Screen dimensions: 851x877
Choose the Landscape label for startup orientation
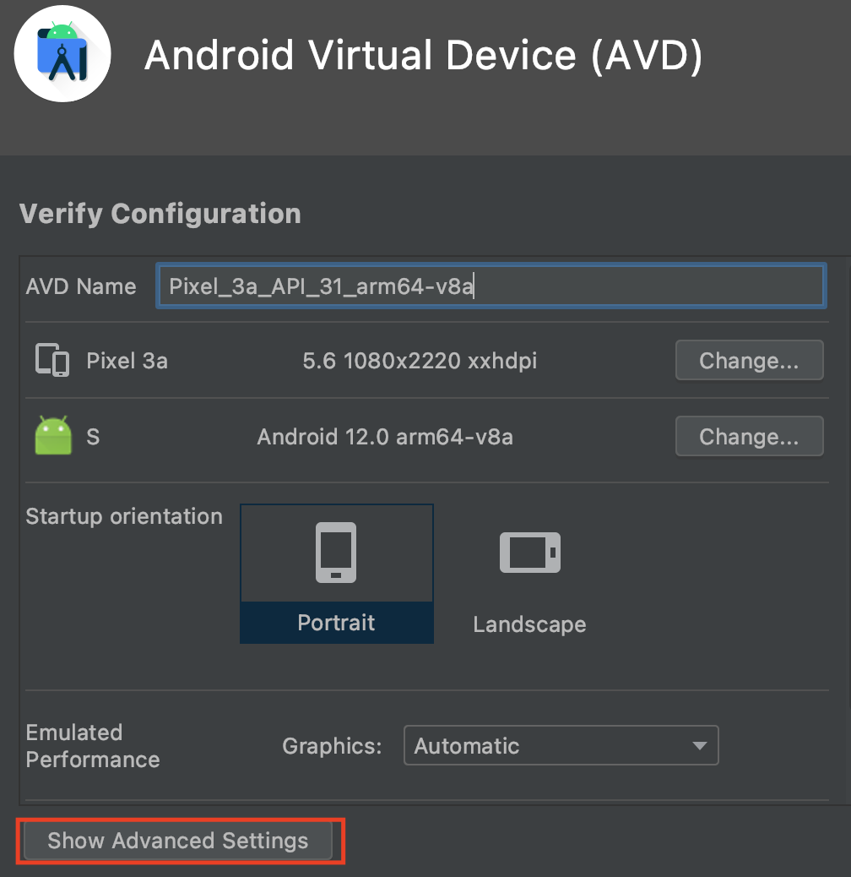(x=529, y=624)
